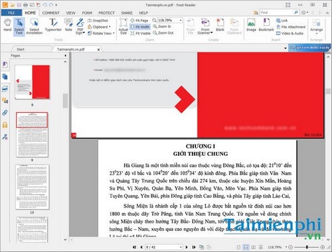This screenshot has width=332, height=252.
Task: Open PDF Sign tool
Action: pos(80,27)
